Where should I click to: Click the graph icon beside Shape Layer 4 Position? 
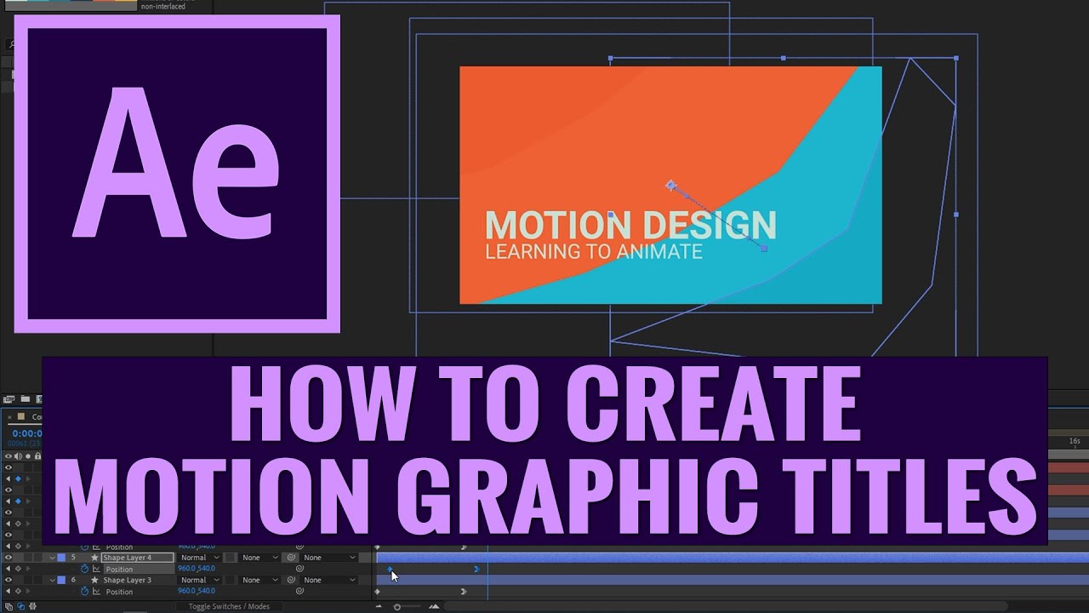[x=96, y=569]
